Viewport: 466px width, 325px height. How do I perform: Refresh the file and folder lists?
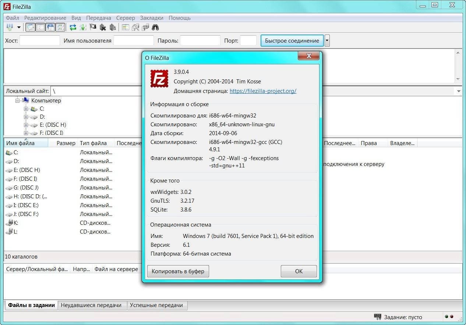[x=73, y=27]
